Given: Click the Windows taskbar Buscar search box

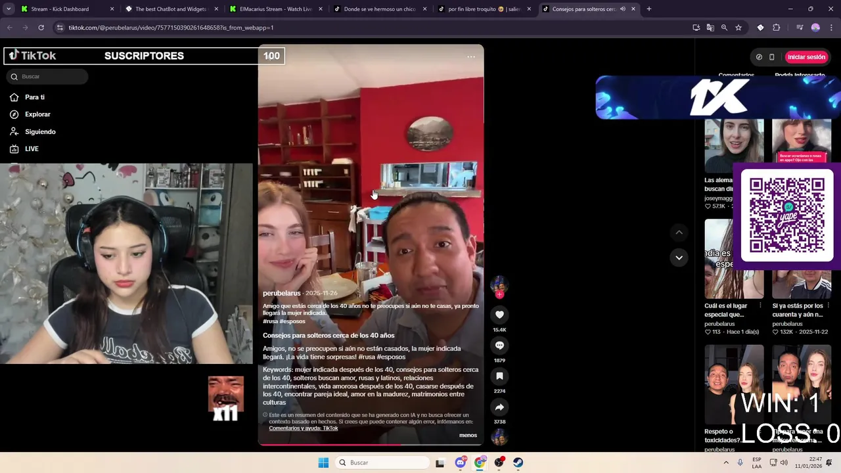Looking at the screenshot, I should (383, 462).
